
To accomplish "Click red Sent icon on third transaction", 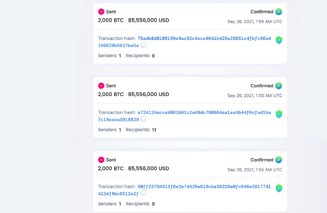I will pos(101,160).
